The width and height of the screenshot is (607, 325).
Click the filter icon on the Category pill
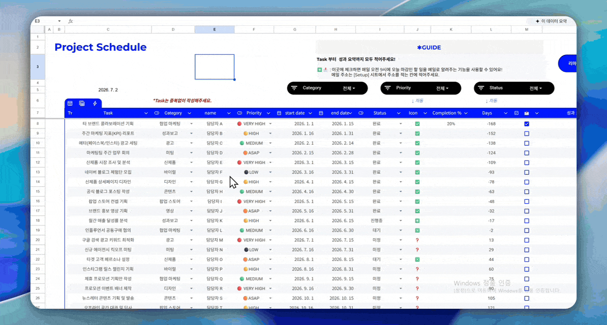click(x=294, y=88)
